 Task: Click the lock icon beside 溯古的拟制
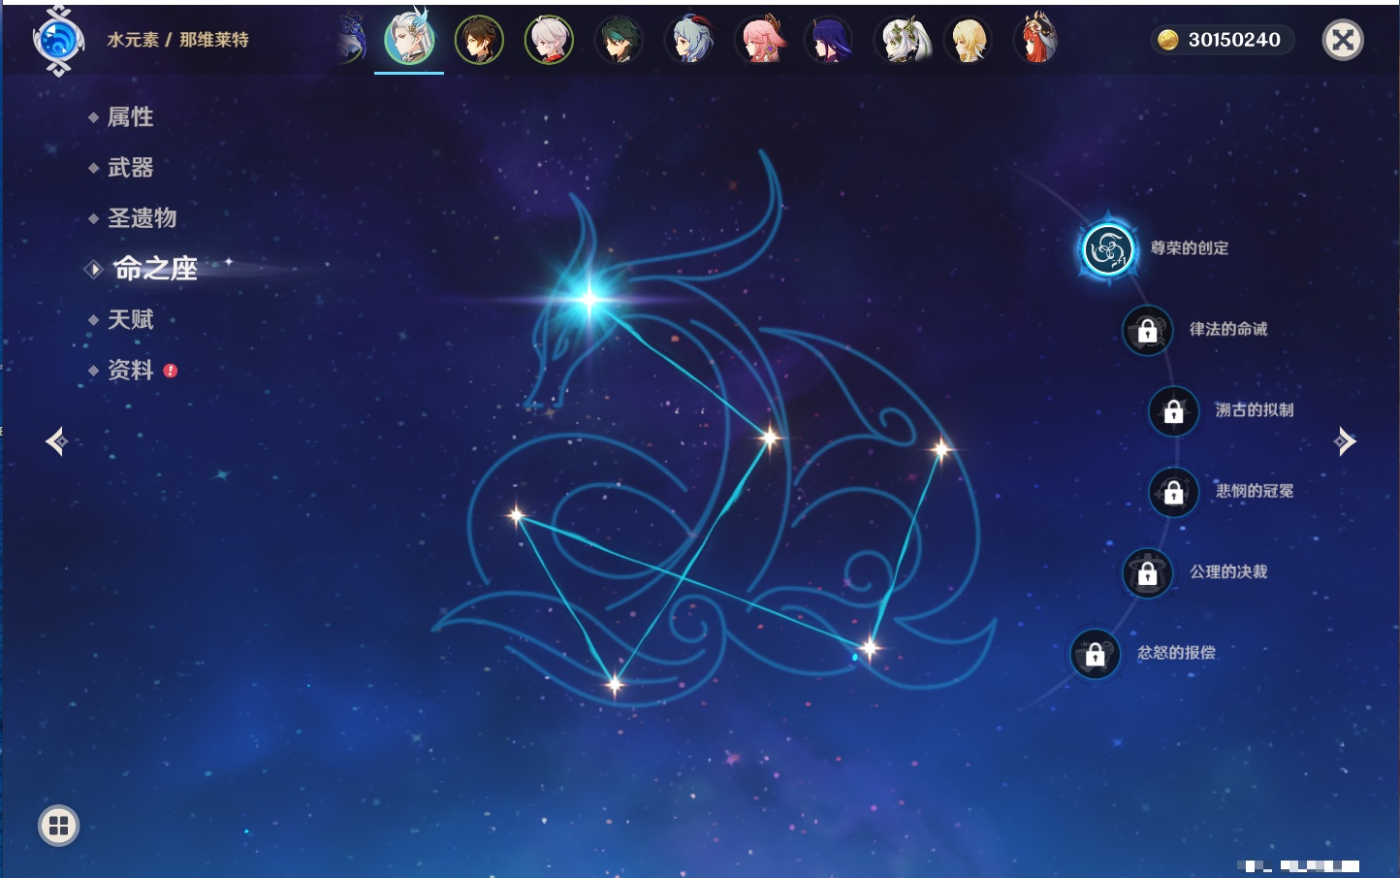click(x=1174, y=411)
